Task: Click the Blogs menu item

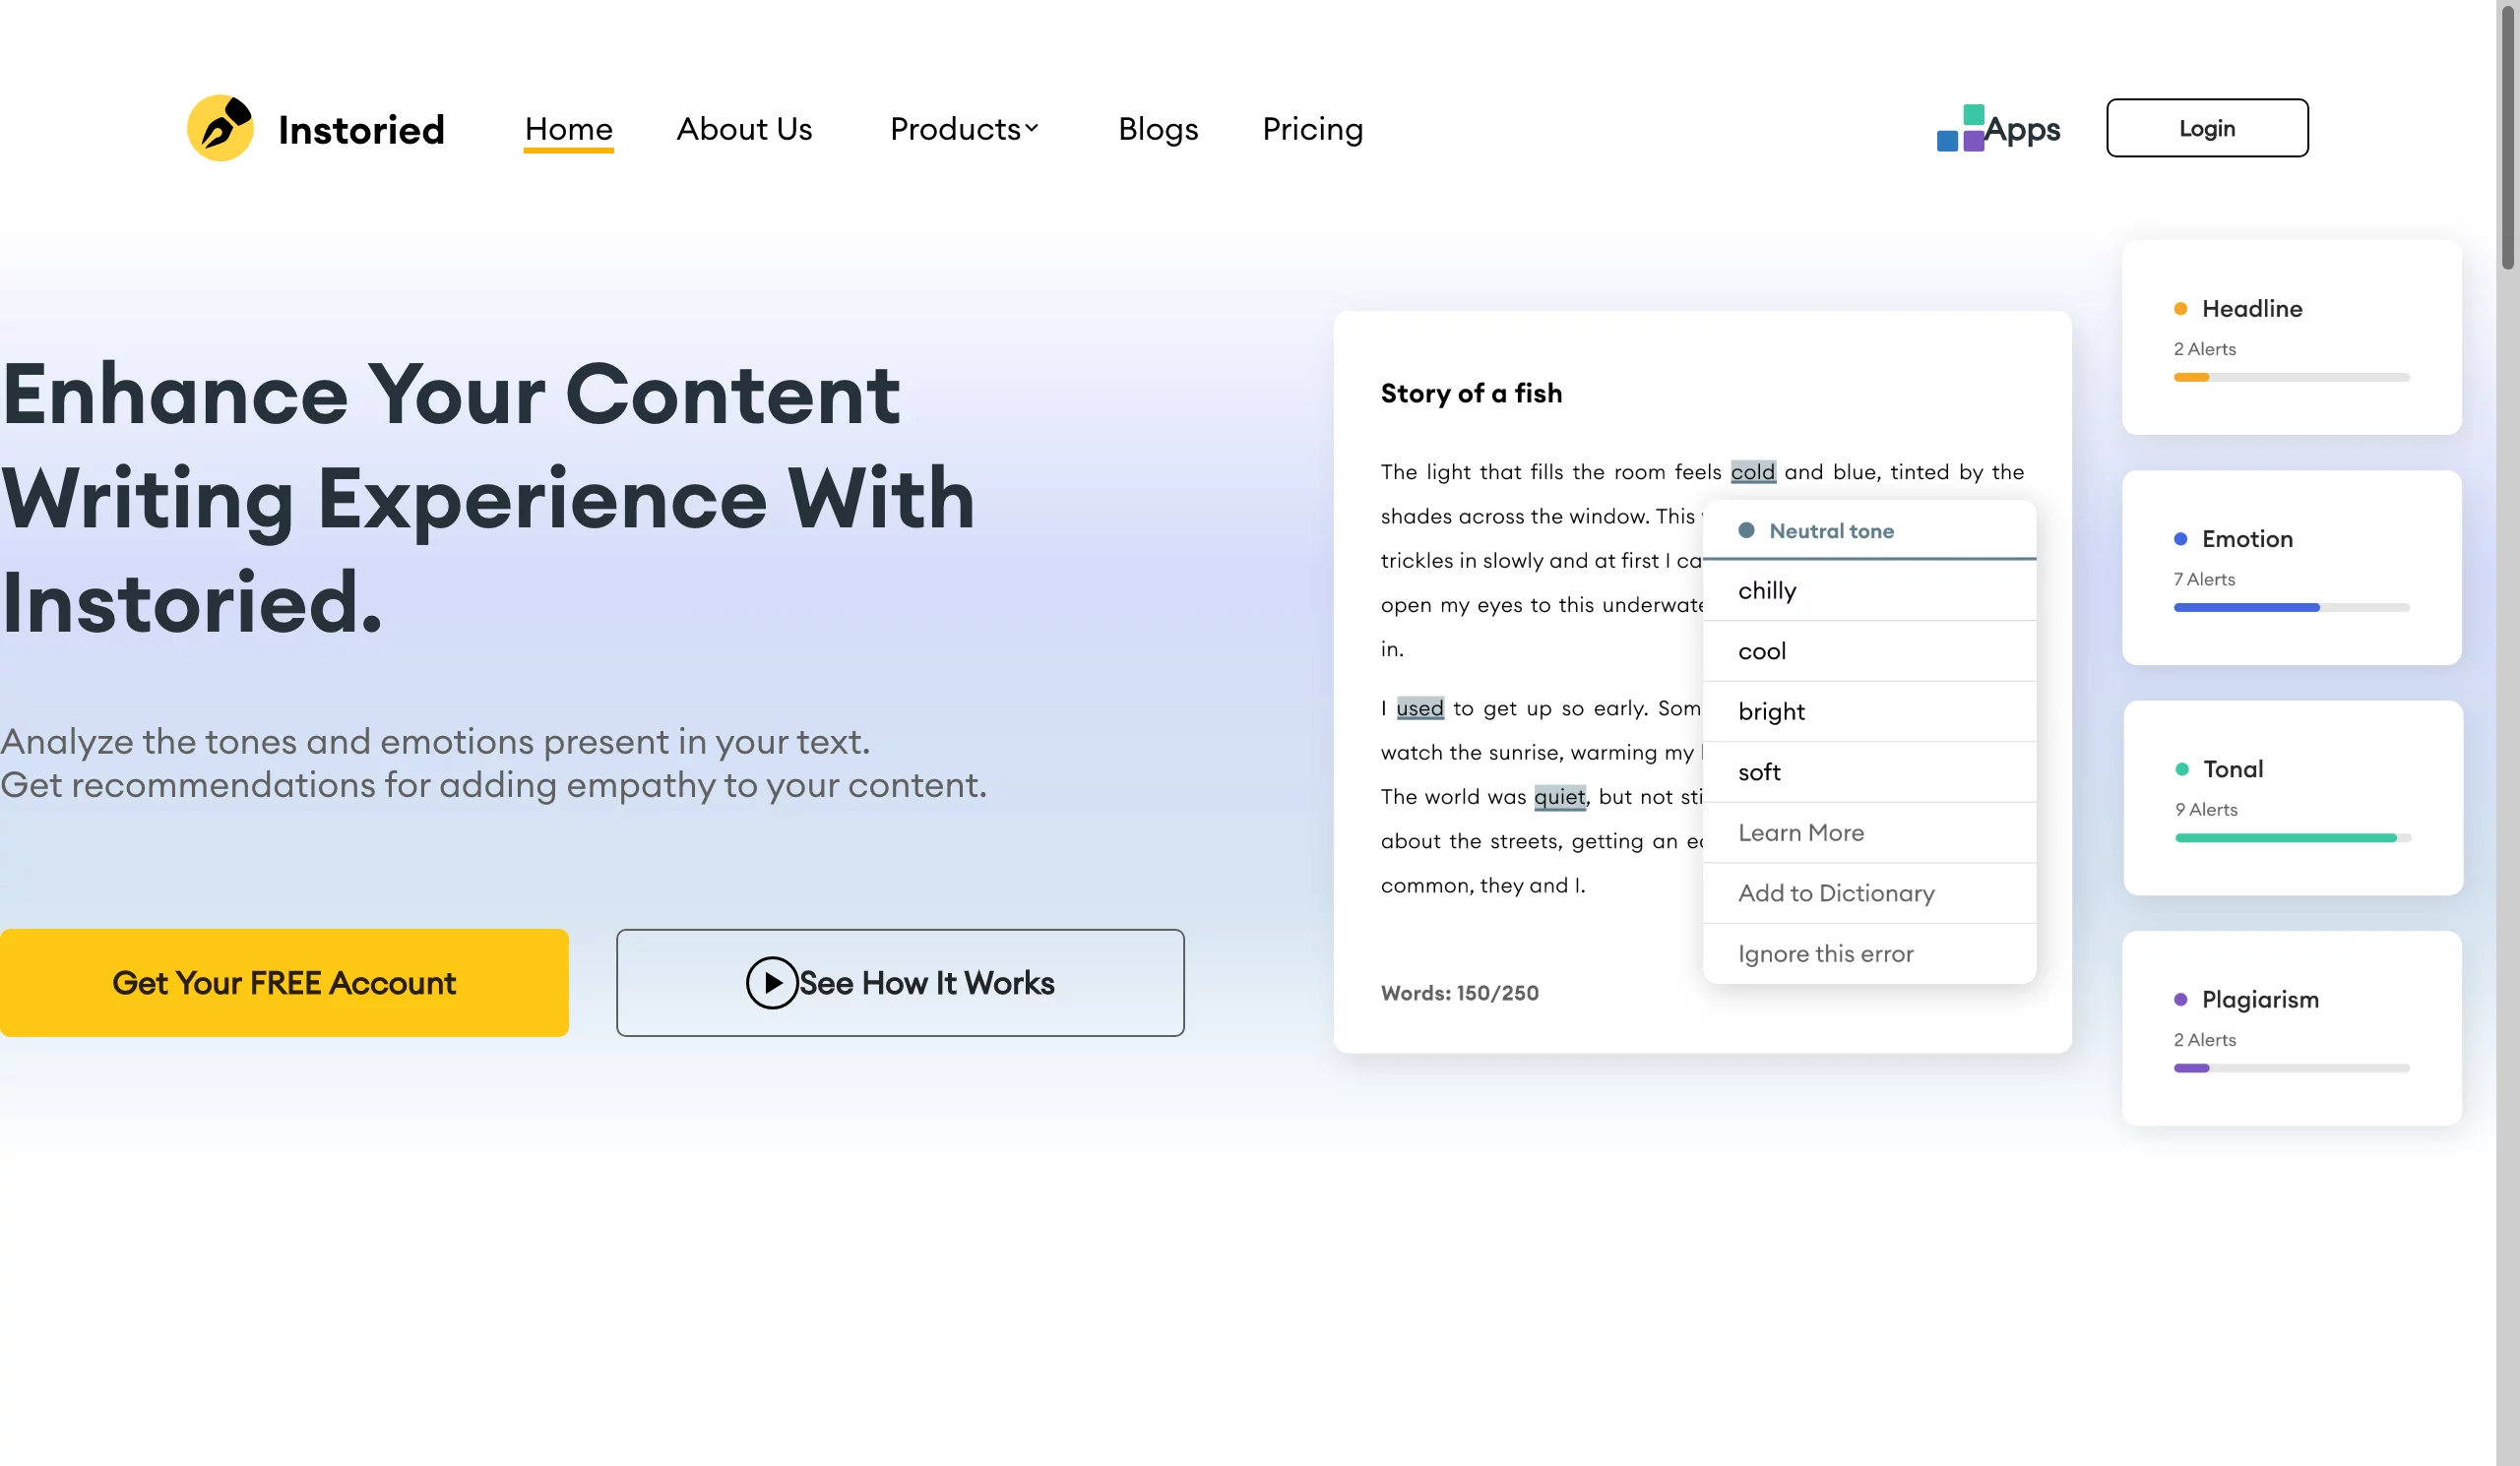Action: tap(1157, 127)
